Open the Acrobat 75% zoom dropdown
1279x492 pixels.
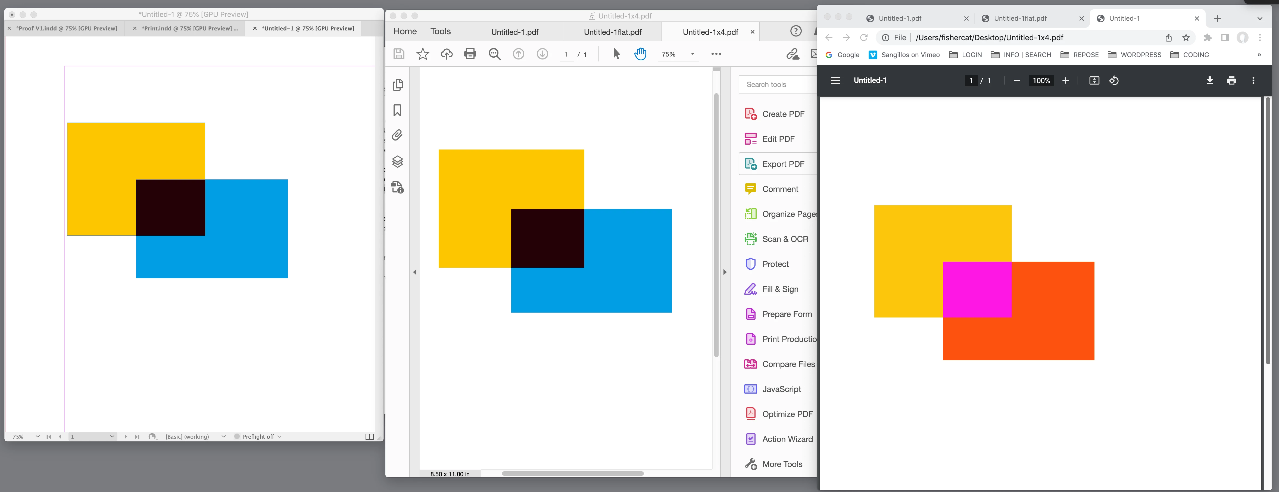click(x=692, y=54)
